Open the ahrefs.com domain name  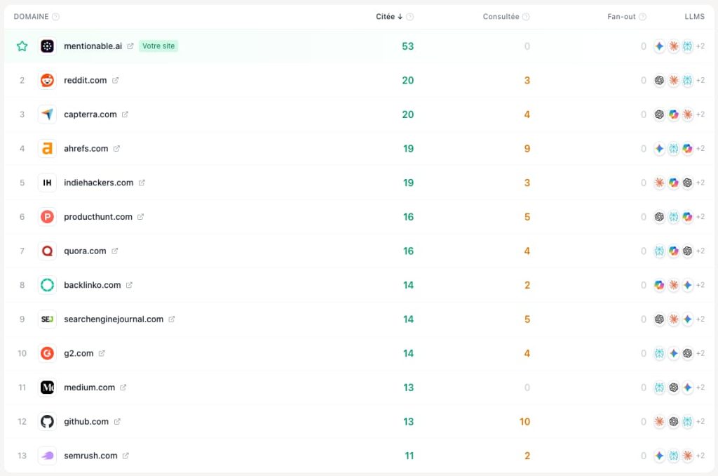[x=86, y=149]
